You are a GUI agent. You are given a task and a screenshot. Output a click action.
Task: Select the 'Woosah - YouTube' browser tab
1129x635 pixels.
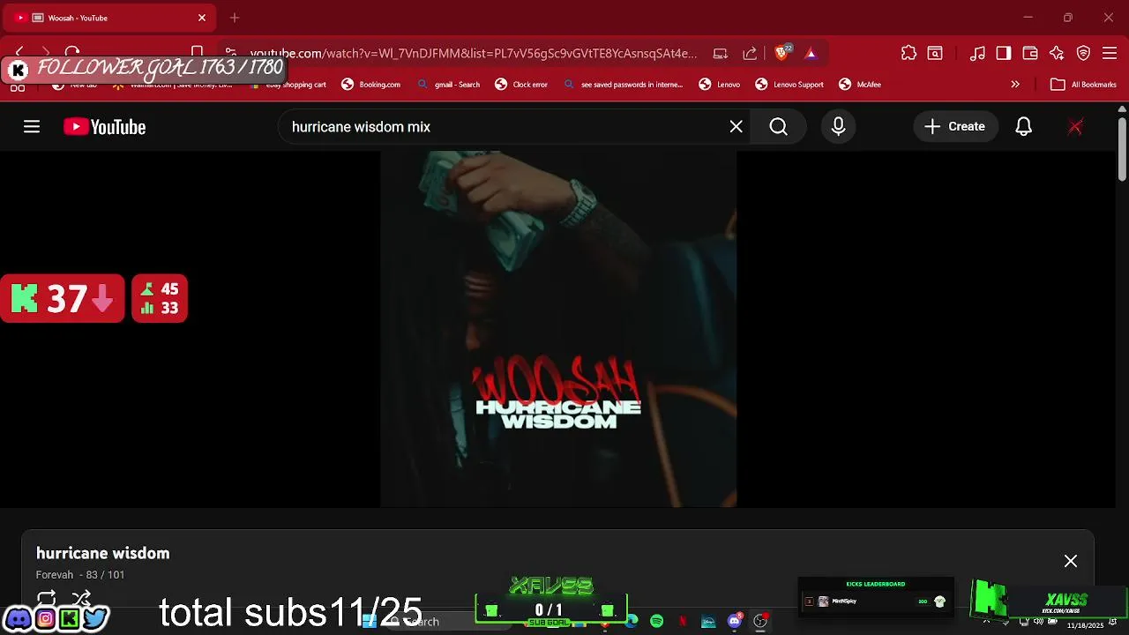tap(109, 18)
